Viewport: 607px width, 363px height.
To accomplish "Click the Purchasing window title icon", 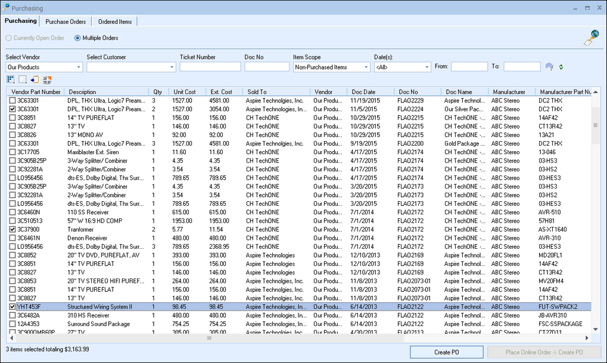I will (x=7, y=8).
